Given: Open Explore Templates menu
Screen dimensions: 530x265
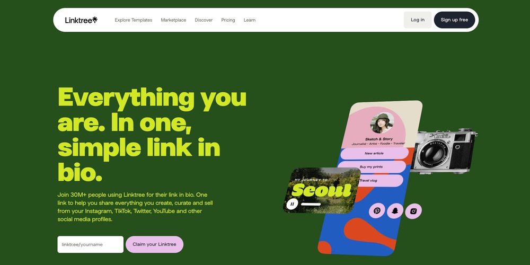Looking at the screenshot, I should pyautogui.click(x=133, y=20).
